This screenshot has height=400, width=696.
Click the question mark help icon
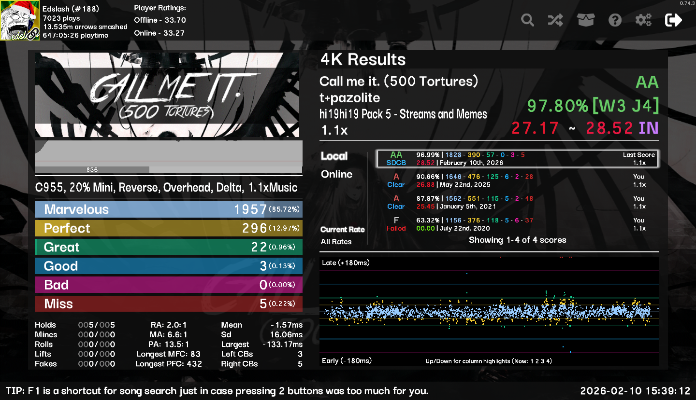615,20
